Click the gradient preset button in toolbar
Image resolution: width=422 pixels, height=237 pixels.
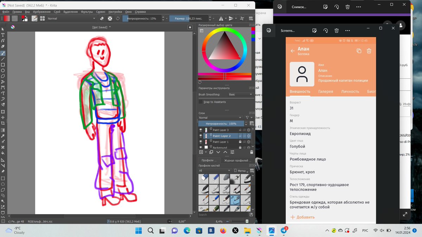[x=7, y=19]
